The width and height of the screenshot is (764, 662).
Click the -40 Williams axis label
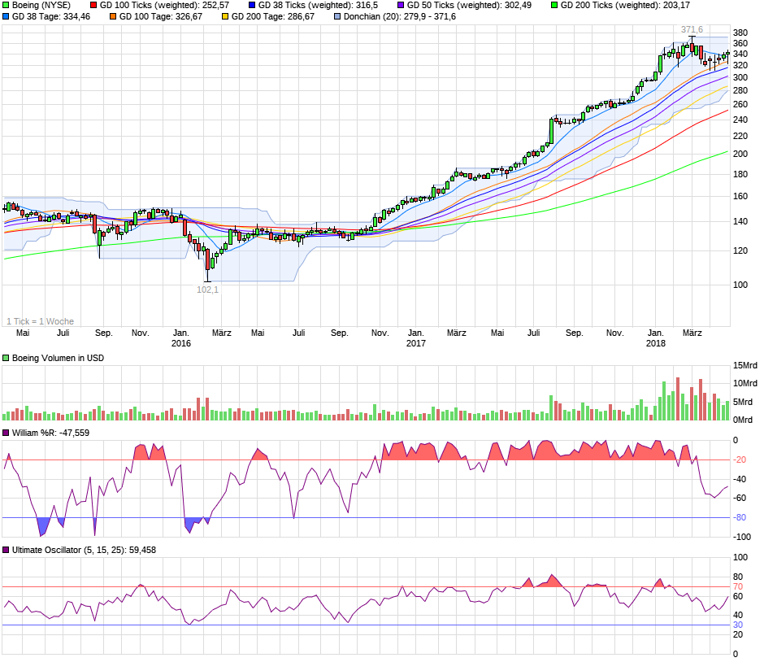[740, 480]
